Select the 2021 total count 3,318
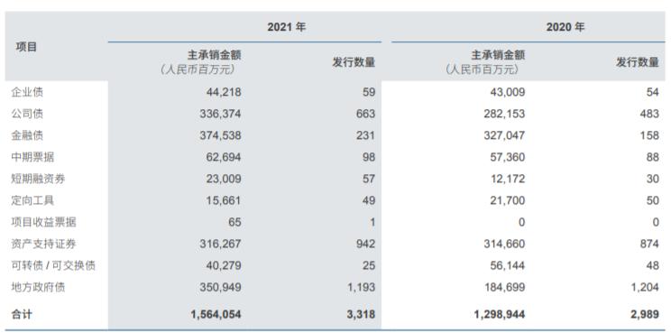This screenshot has height=333, width=671. [361, 315]
